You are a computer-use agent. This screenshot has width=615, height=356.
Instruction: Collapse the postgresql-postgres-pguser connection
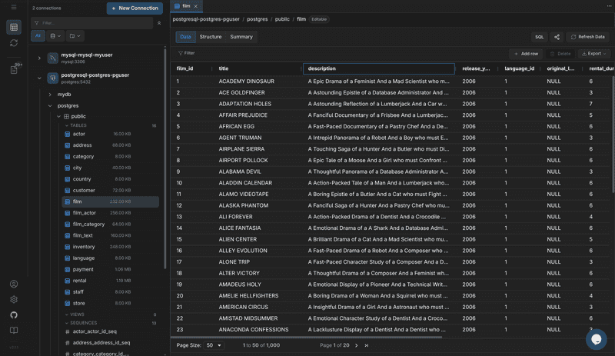click(39, 78)
